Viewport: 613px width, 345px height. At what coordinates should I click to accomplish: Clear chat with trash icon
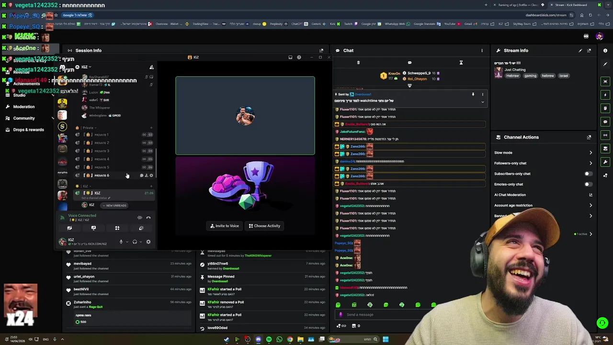358,62
